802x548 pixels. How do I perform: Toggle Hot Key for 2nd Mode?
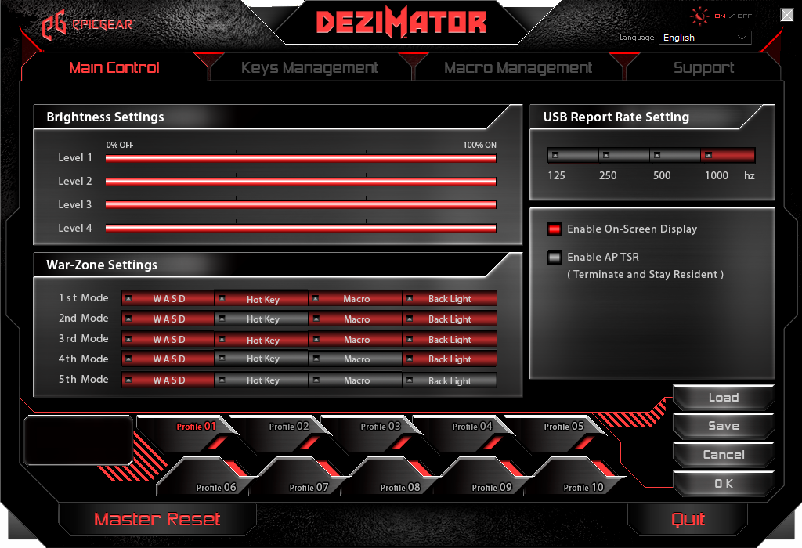(262, 319)
